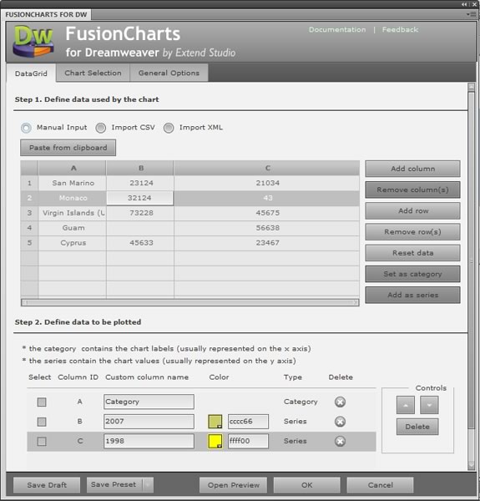The width and height of the screenshot is (480, 501).
Task: Select column header A in the grid
Action: point(73,168)
